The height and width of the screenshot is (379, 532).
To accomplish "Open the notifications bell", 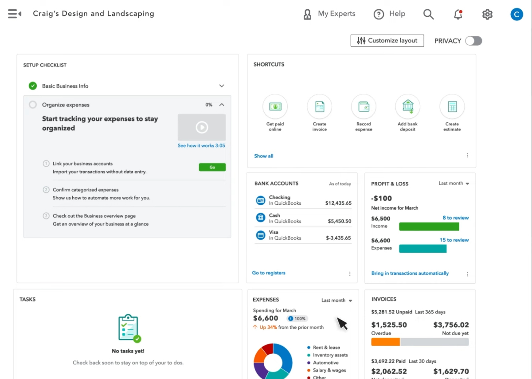I will pos(458,14).
